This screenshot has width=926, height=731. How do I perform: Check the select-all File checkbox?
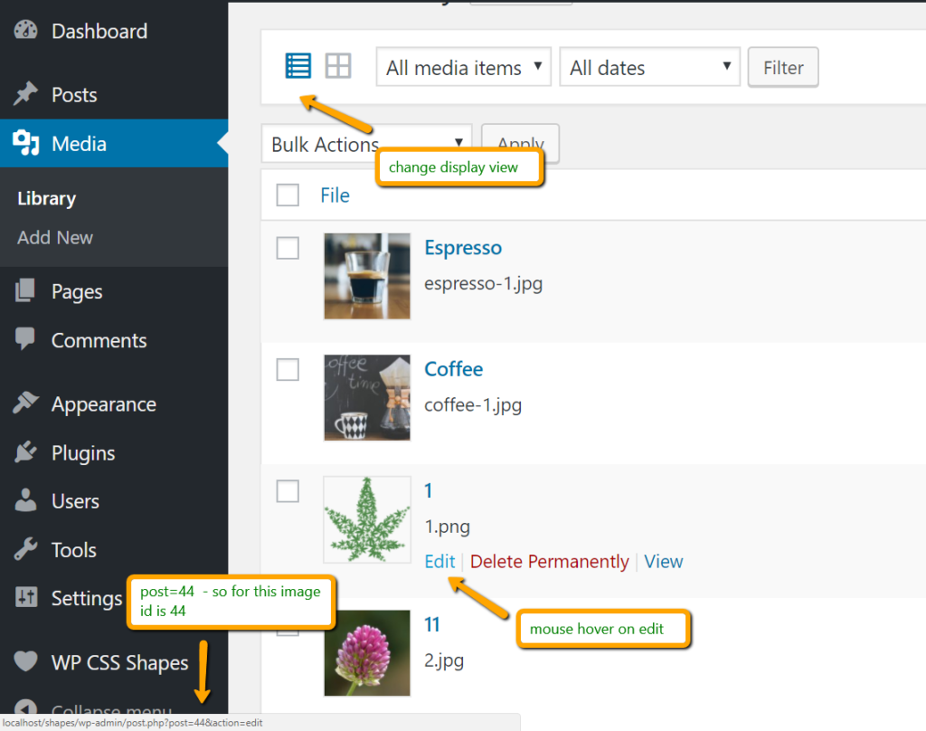pyautogui.click(x=287, y=195)
